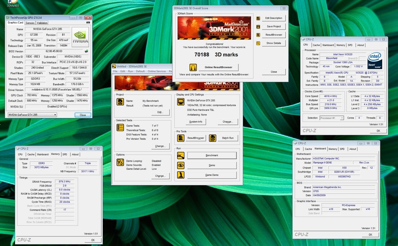
Task: Click the ResultBrowser icon in score dialog
Action: (x=258, y=35)
